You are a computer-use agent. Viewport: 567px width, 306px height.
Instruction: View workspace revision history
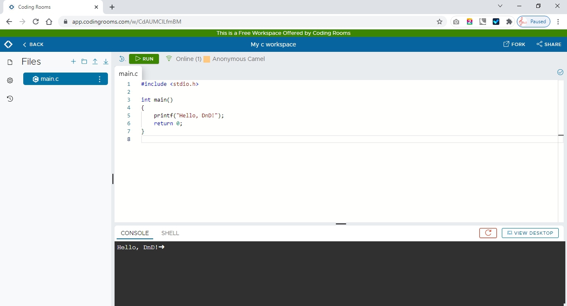click(10, 99)
